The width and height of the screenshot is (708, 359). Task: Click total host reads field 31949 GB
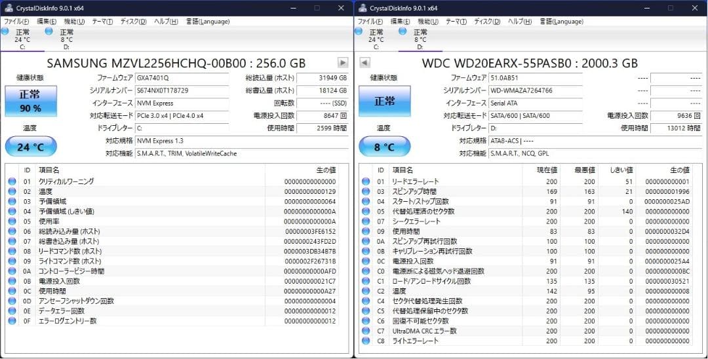pyautogui.click(x=323, y=77)
